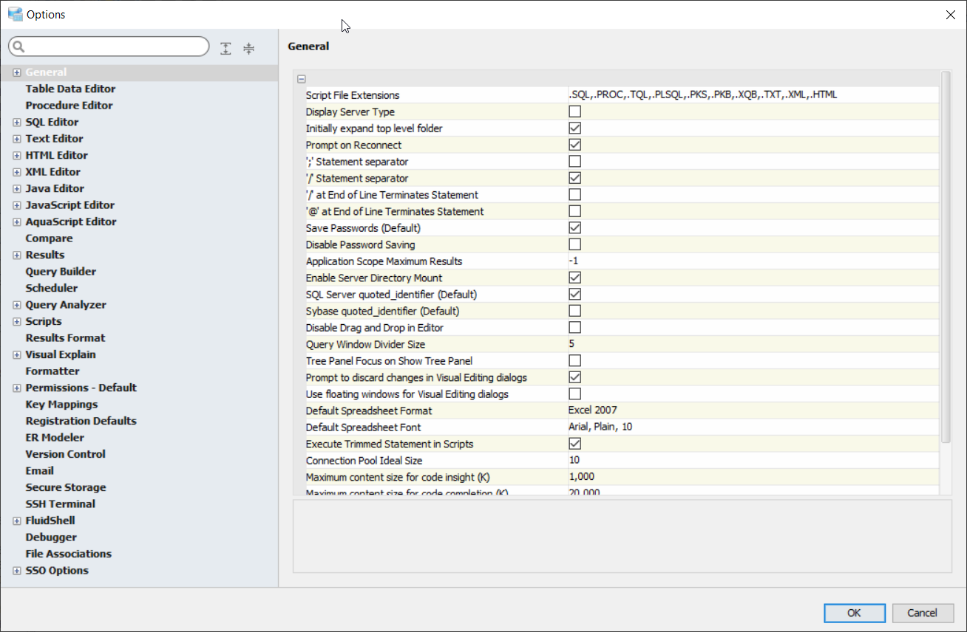Toggle Disable Password Saving checkbox

574,245
